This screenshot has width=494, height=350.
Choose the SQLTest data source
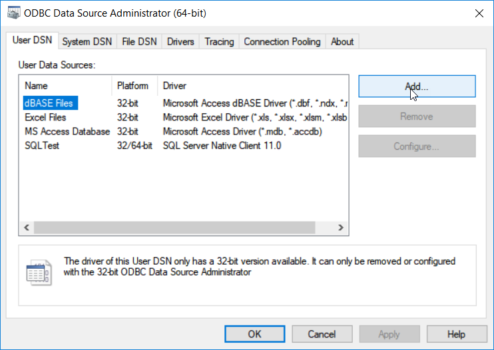pos(42,145)
